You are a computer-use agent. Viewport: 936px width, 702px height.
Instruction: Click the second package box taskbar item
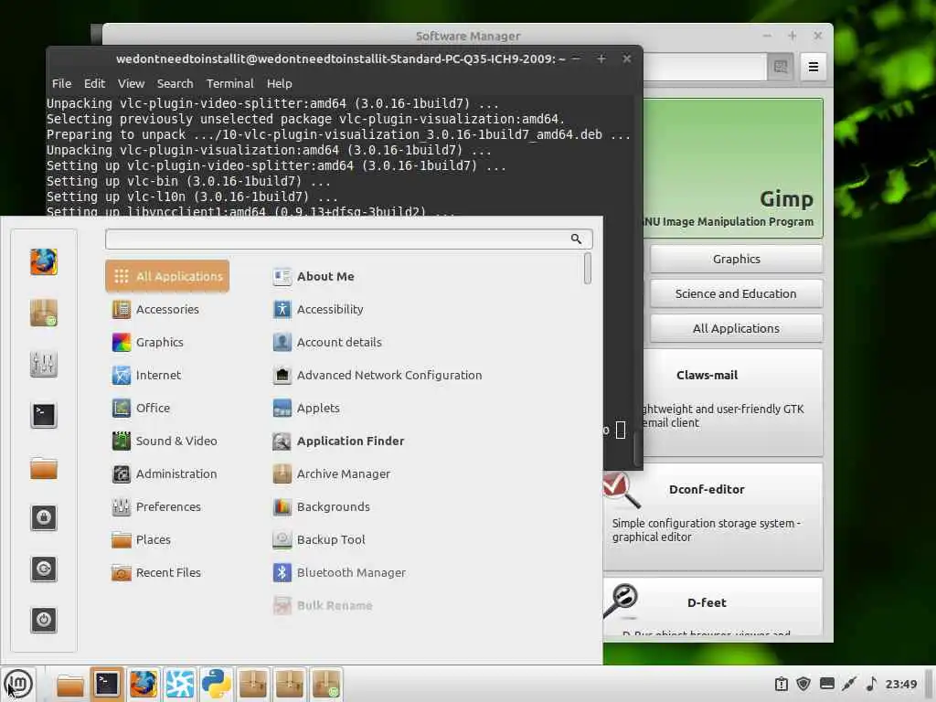(290, 684)
